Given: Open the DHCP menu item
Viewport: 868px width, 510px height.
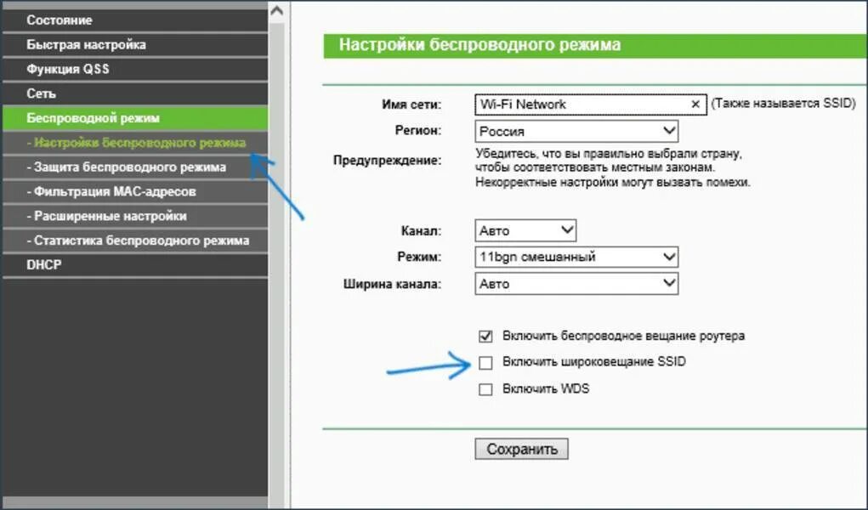Looking at the screenshot, I should click(x=135, y=264).
